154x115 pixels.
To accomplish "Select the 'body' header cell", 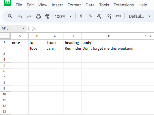I will coord(109,42).
